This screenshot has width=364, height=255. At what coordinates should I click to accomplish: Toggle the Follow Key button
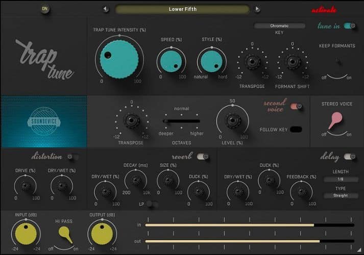pyautogui.click(x=296, y=130)
